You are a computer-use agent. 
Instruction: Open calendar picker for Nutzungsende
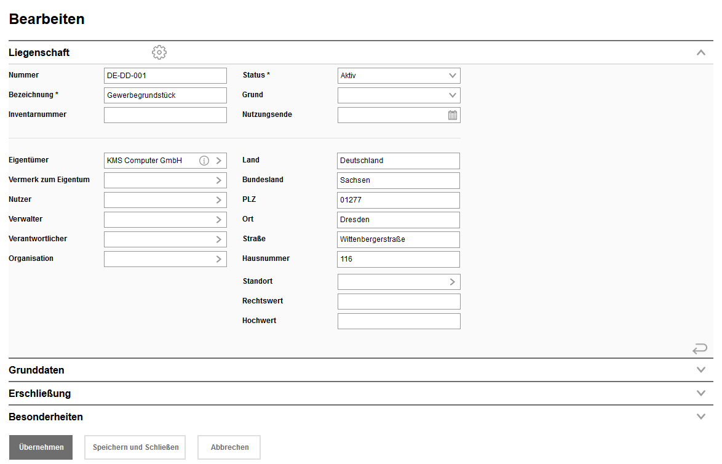coord(453,115)
